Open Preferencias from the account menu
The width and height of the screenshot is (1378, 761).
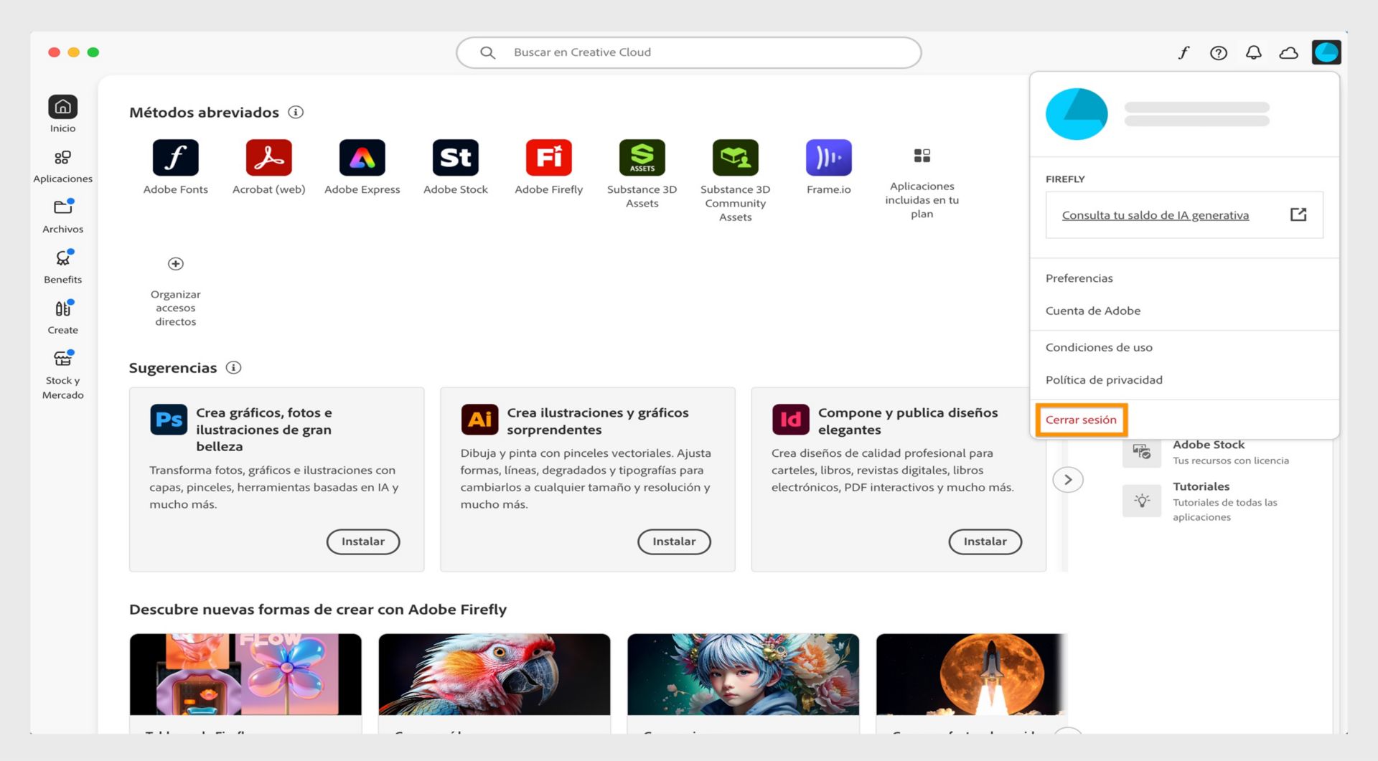tap(1079, 278)
